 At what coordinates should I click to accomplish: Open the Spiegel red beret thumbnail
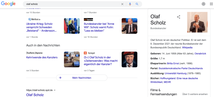[x=129, y=60]
